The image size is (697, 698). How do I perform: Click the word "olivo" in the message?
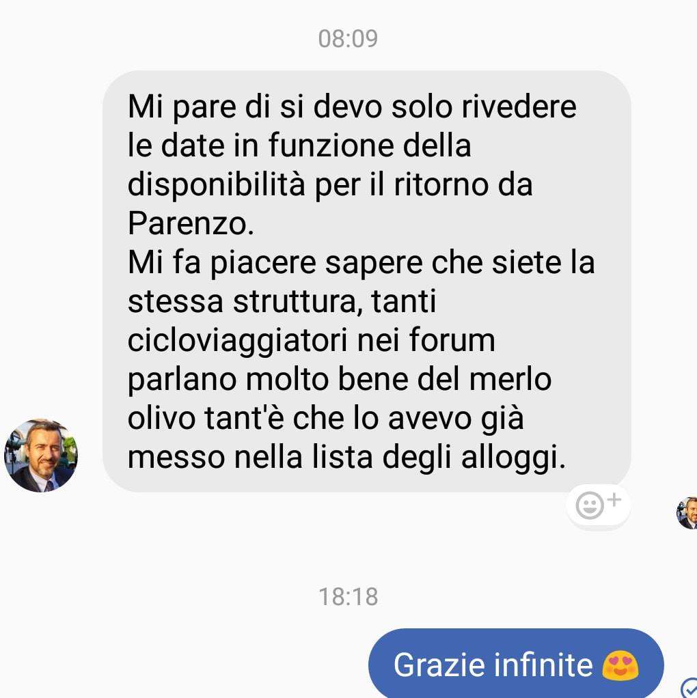click(162, 419)
